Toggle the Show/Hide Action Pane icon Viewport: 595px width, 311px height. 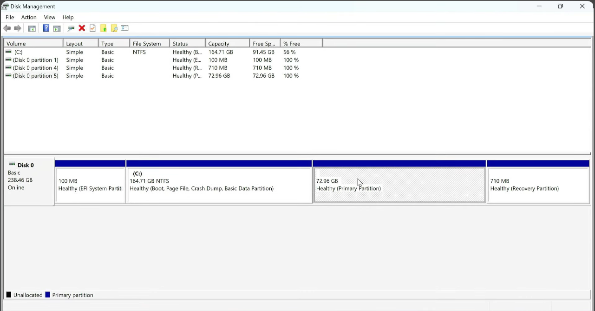click(x=57, y=28)
